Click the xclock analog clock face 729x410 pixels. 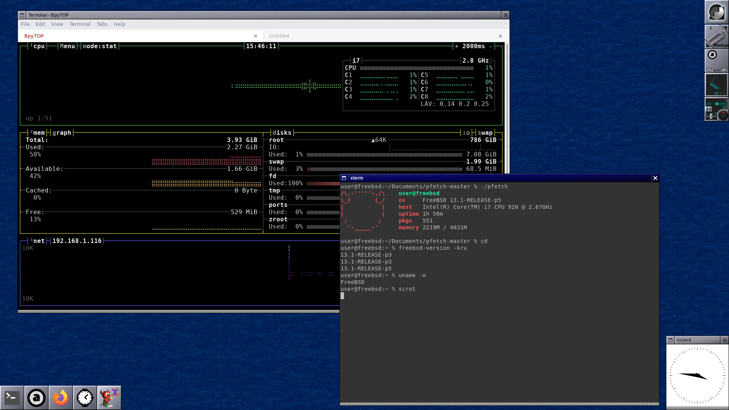[x=697, y=375]
